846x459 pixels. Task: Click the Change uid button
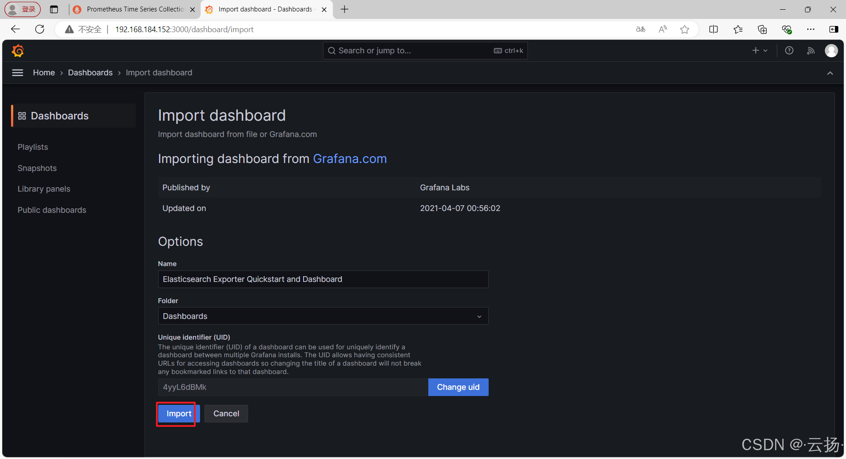coord(458,387)
